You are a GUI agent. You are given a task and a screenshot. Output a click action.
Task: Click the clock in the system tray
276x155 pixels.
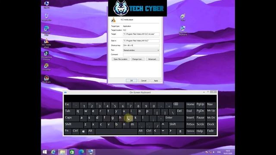tap(228, 152)
